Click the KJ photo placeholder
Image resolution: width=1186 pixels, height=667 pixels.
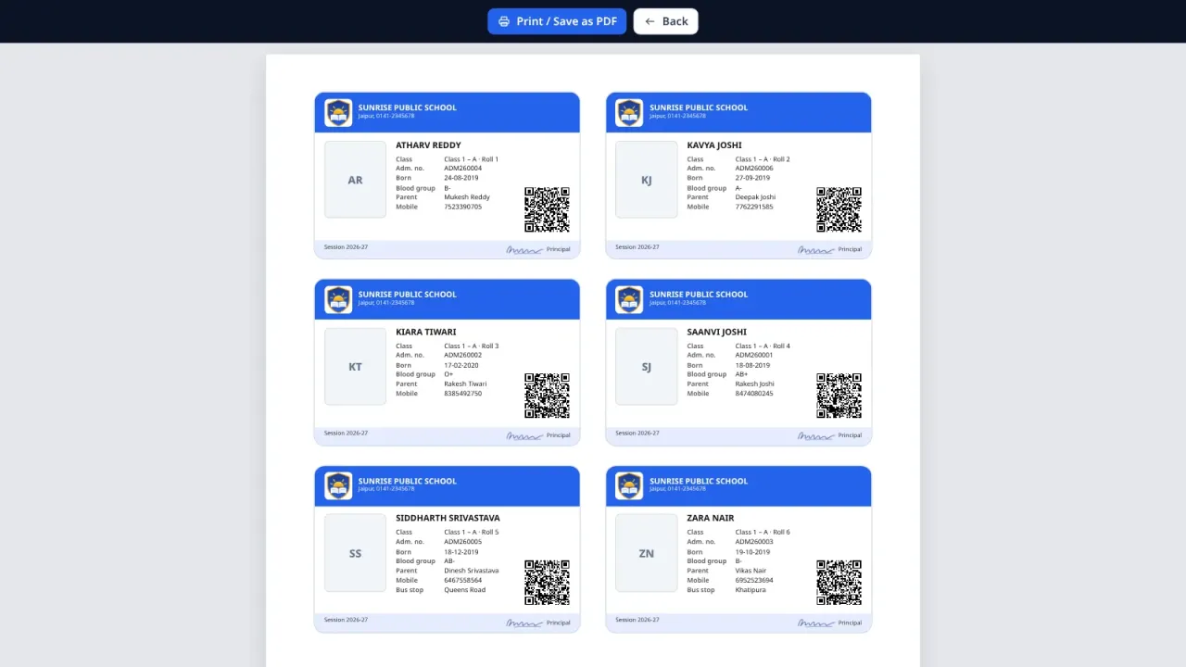point(647,180)
